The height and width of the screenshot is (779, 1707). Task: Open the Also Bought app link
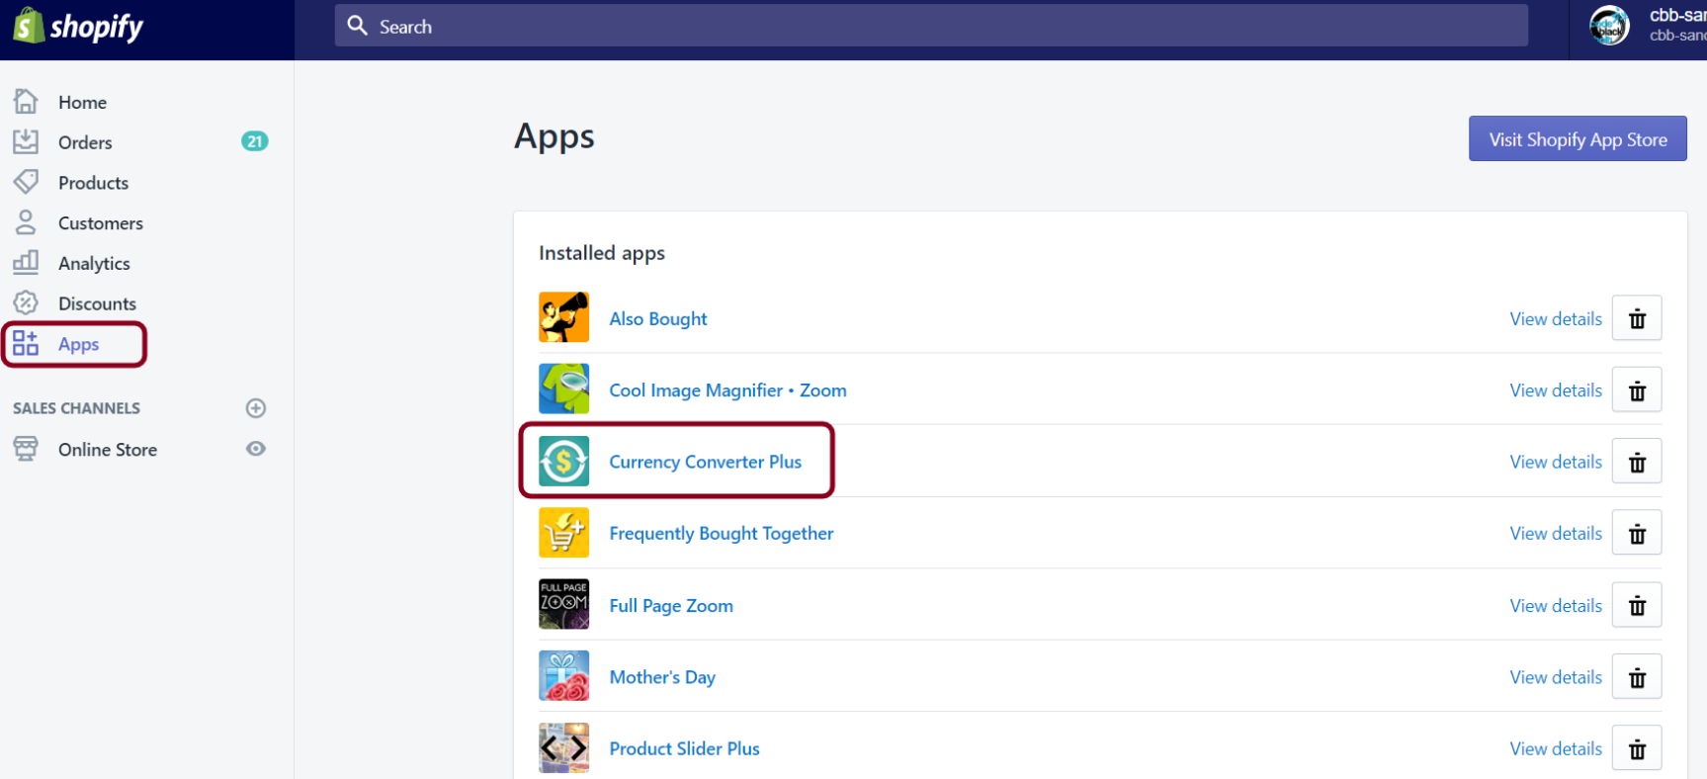[658, 318]
